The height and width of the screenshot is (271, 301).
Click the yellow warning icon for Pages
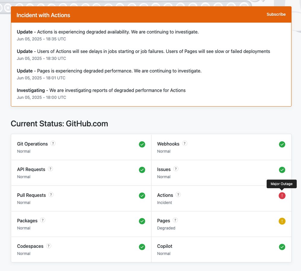coord(282,221)
